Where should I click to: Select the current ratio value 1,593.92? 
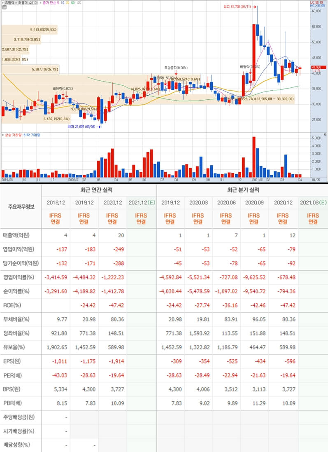(x=199, y=333)
